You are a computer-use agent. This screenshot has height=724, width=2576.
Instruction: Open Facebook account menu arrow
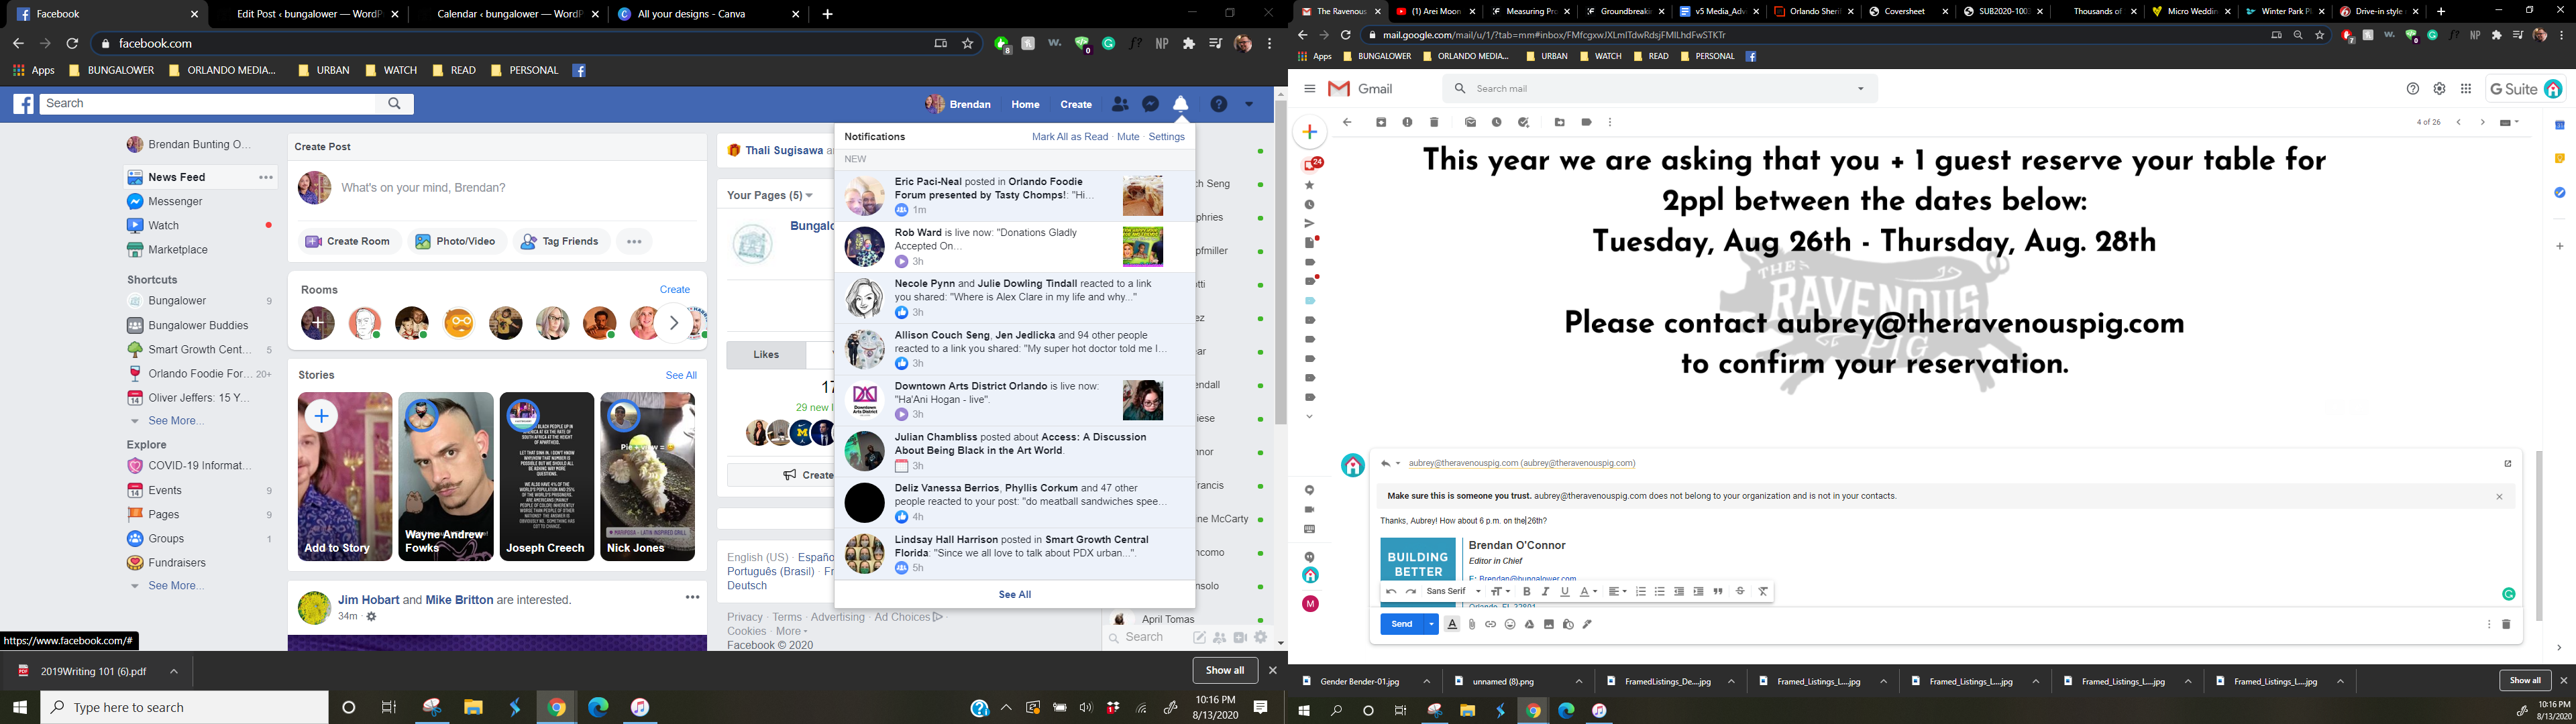tap(1249, 104)
